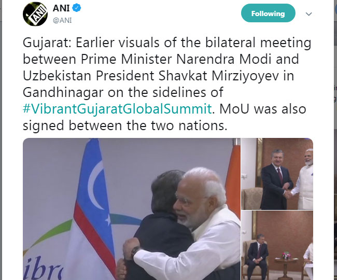This screenshot has width=337, height=280.
Task: Click the flower vase in the seated photo
Action: coord(287,255)
